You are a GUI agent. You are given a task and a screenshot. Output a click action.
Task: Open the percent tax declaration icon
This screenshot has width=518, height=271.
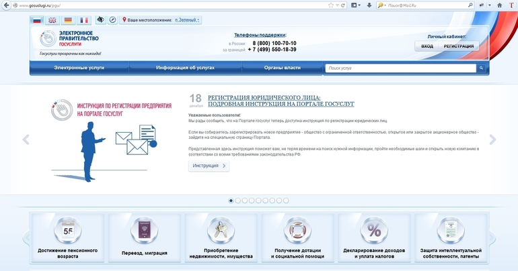[x=374, y=230]
